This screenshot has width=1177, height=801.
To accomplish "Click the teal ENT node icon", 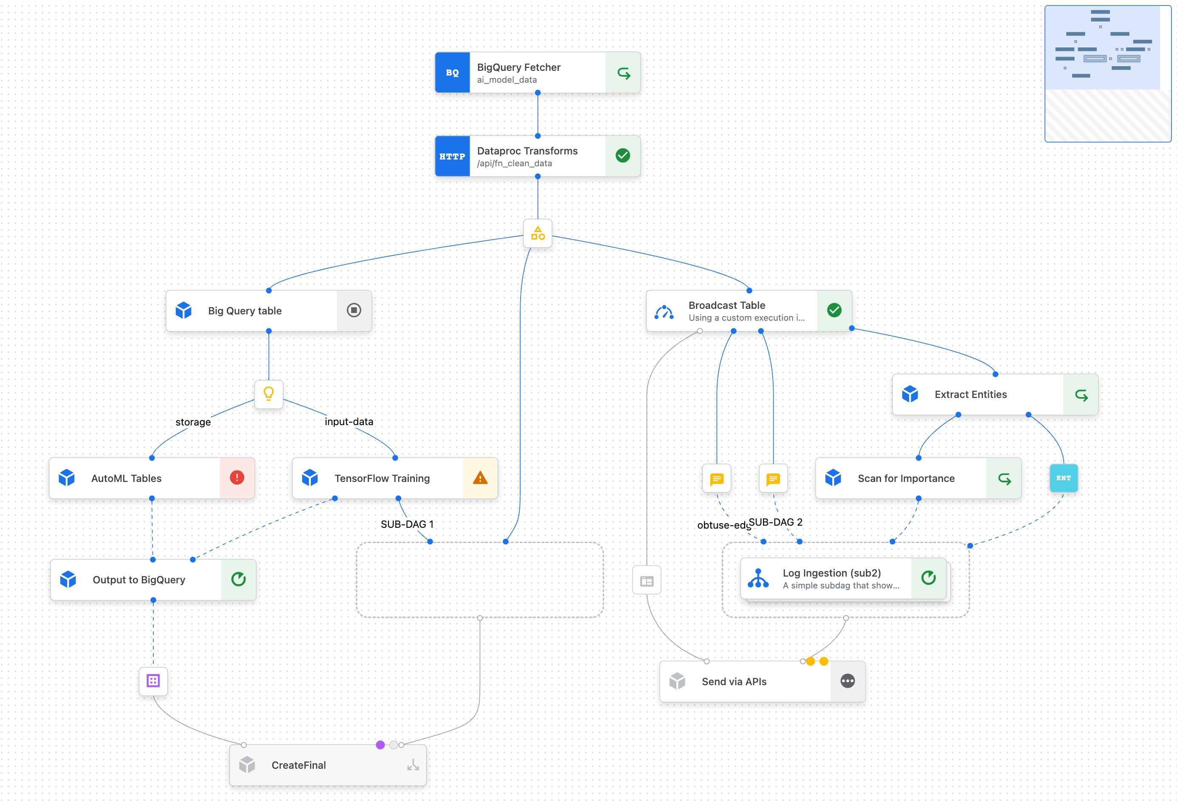I will coord(1063,478).
